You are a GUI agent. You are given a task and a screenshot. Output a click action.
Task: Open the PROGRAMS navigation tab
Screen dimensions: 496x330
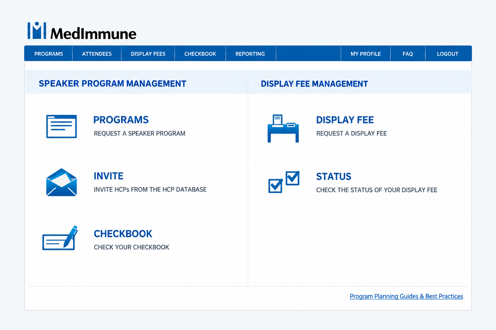pyautogui.click(x=49, y=54)
